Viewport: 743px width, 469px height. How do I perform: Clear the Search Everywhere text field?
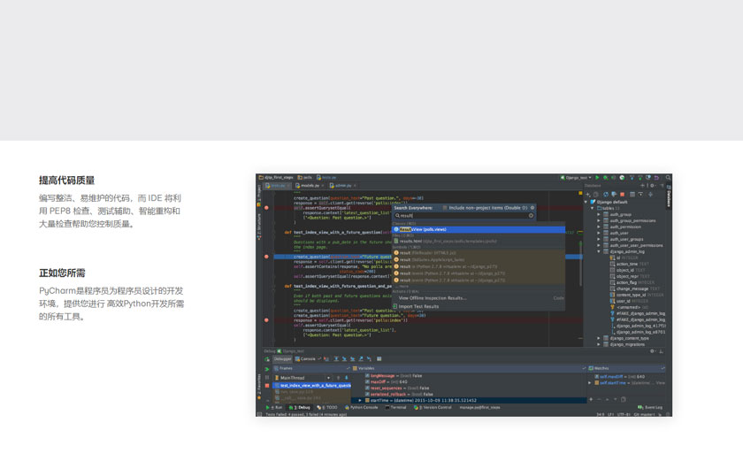[531, 215]
